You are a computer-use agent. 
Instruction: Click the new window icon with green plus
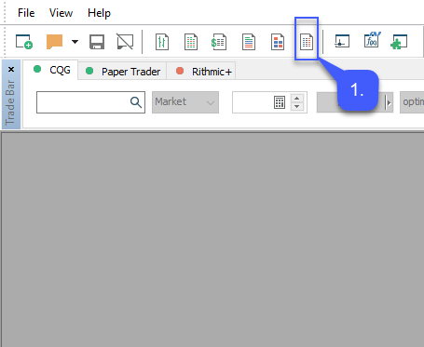(x=24, y=42)
